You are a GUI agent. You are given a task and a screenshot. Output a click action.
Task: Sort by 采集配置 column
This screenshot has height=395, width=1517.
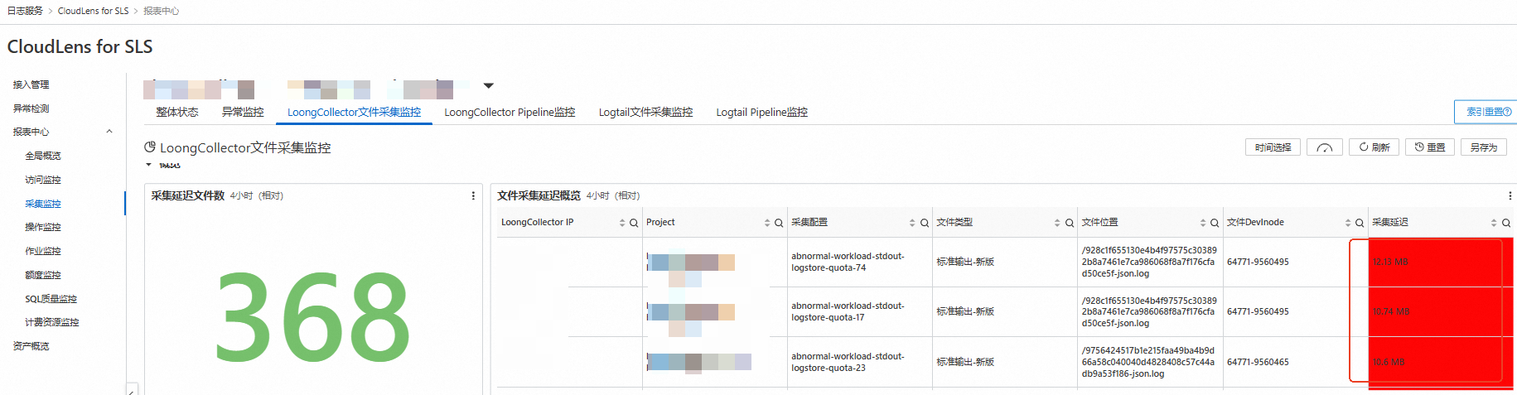(912, 223)
